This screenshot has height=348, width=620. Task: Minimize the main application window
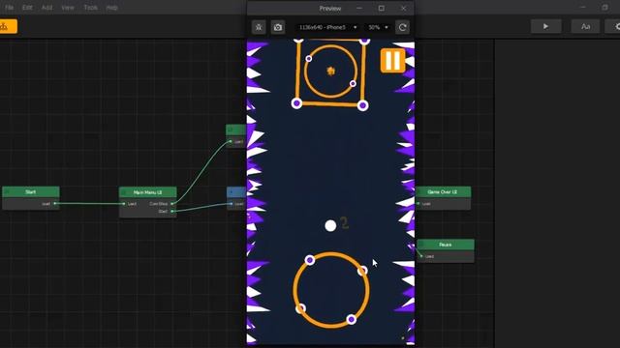(x=583, y=8)
